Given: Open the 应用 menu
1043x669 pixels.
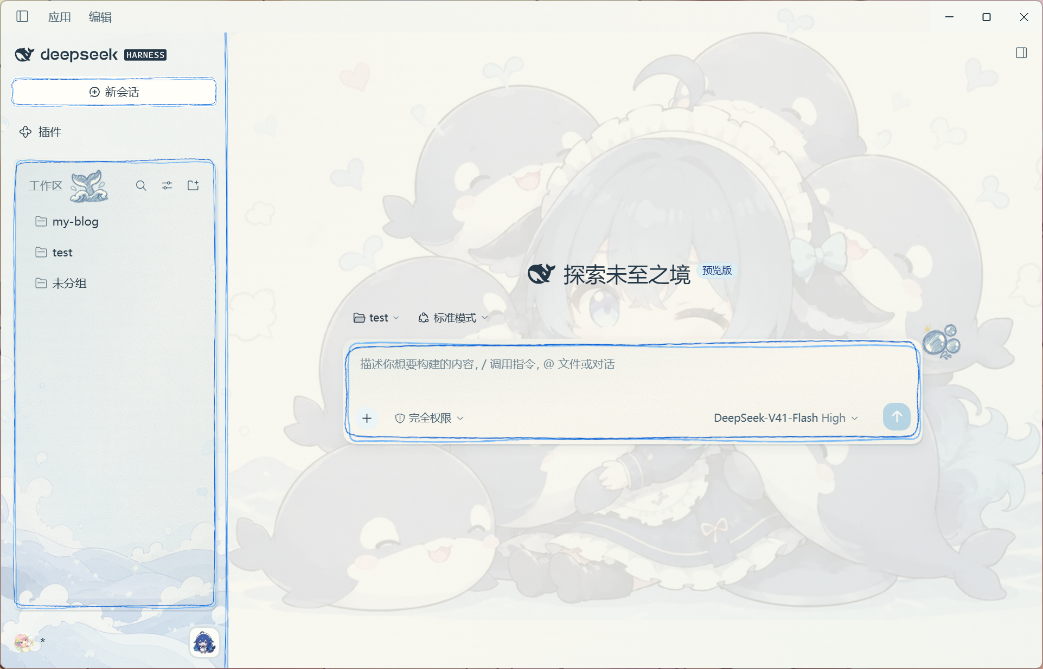Looking at the screenshot, I should click(x=59, y=17).
